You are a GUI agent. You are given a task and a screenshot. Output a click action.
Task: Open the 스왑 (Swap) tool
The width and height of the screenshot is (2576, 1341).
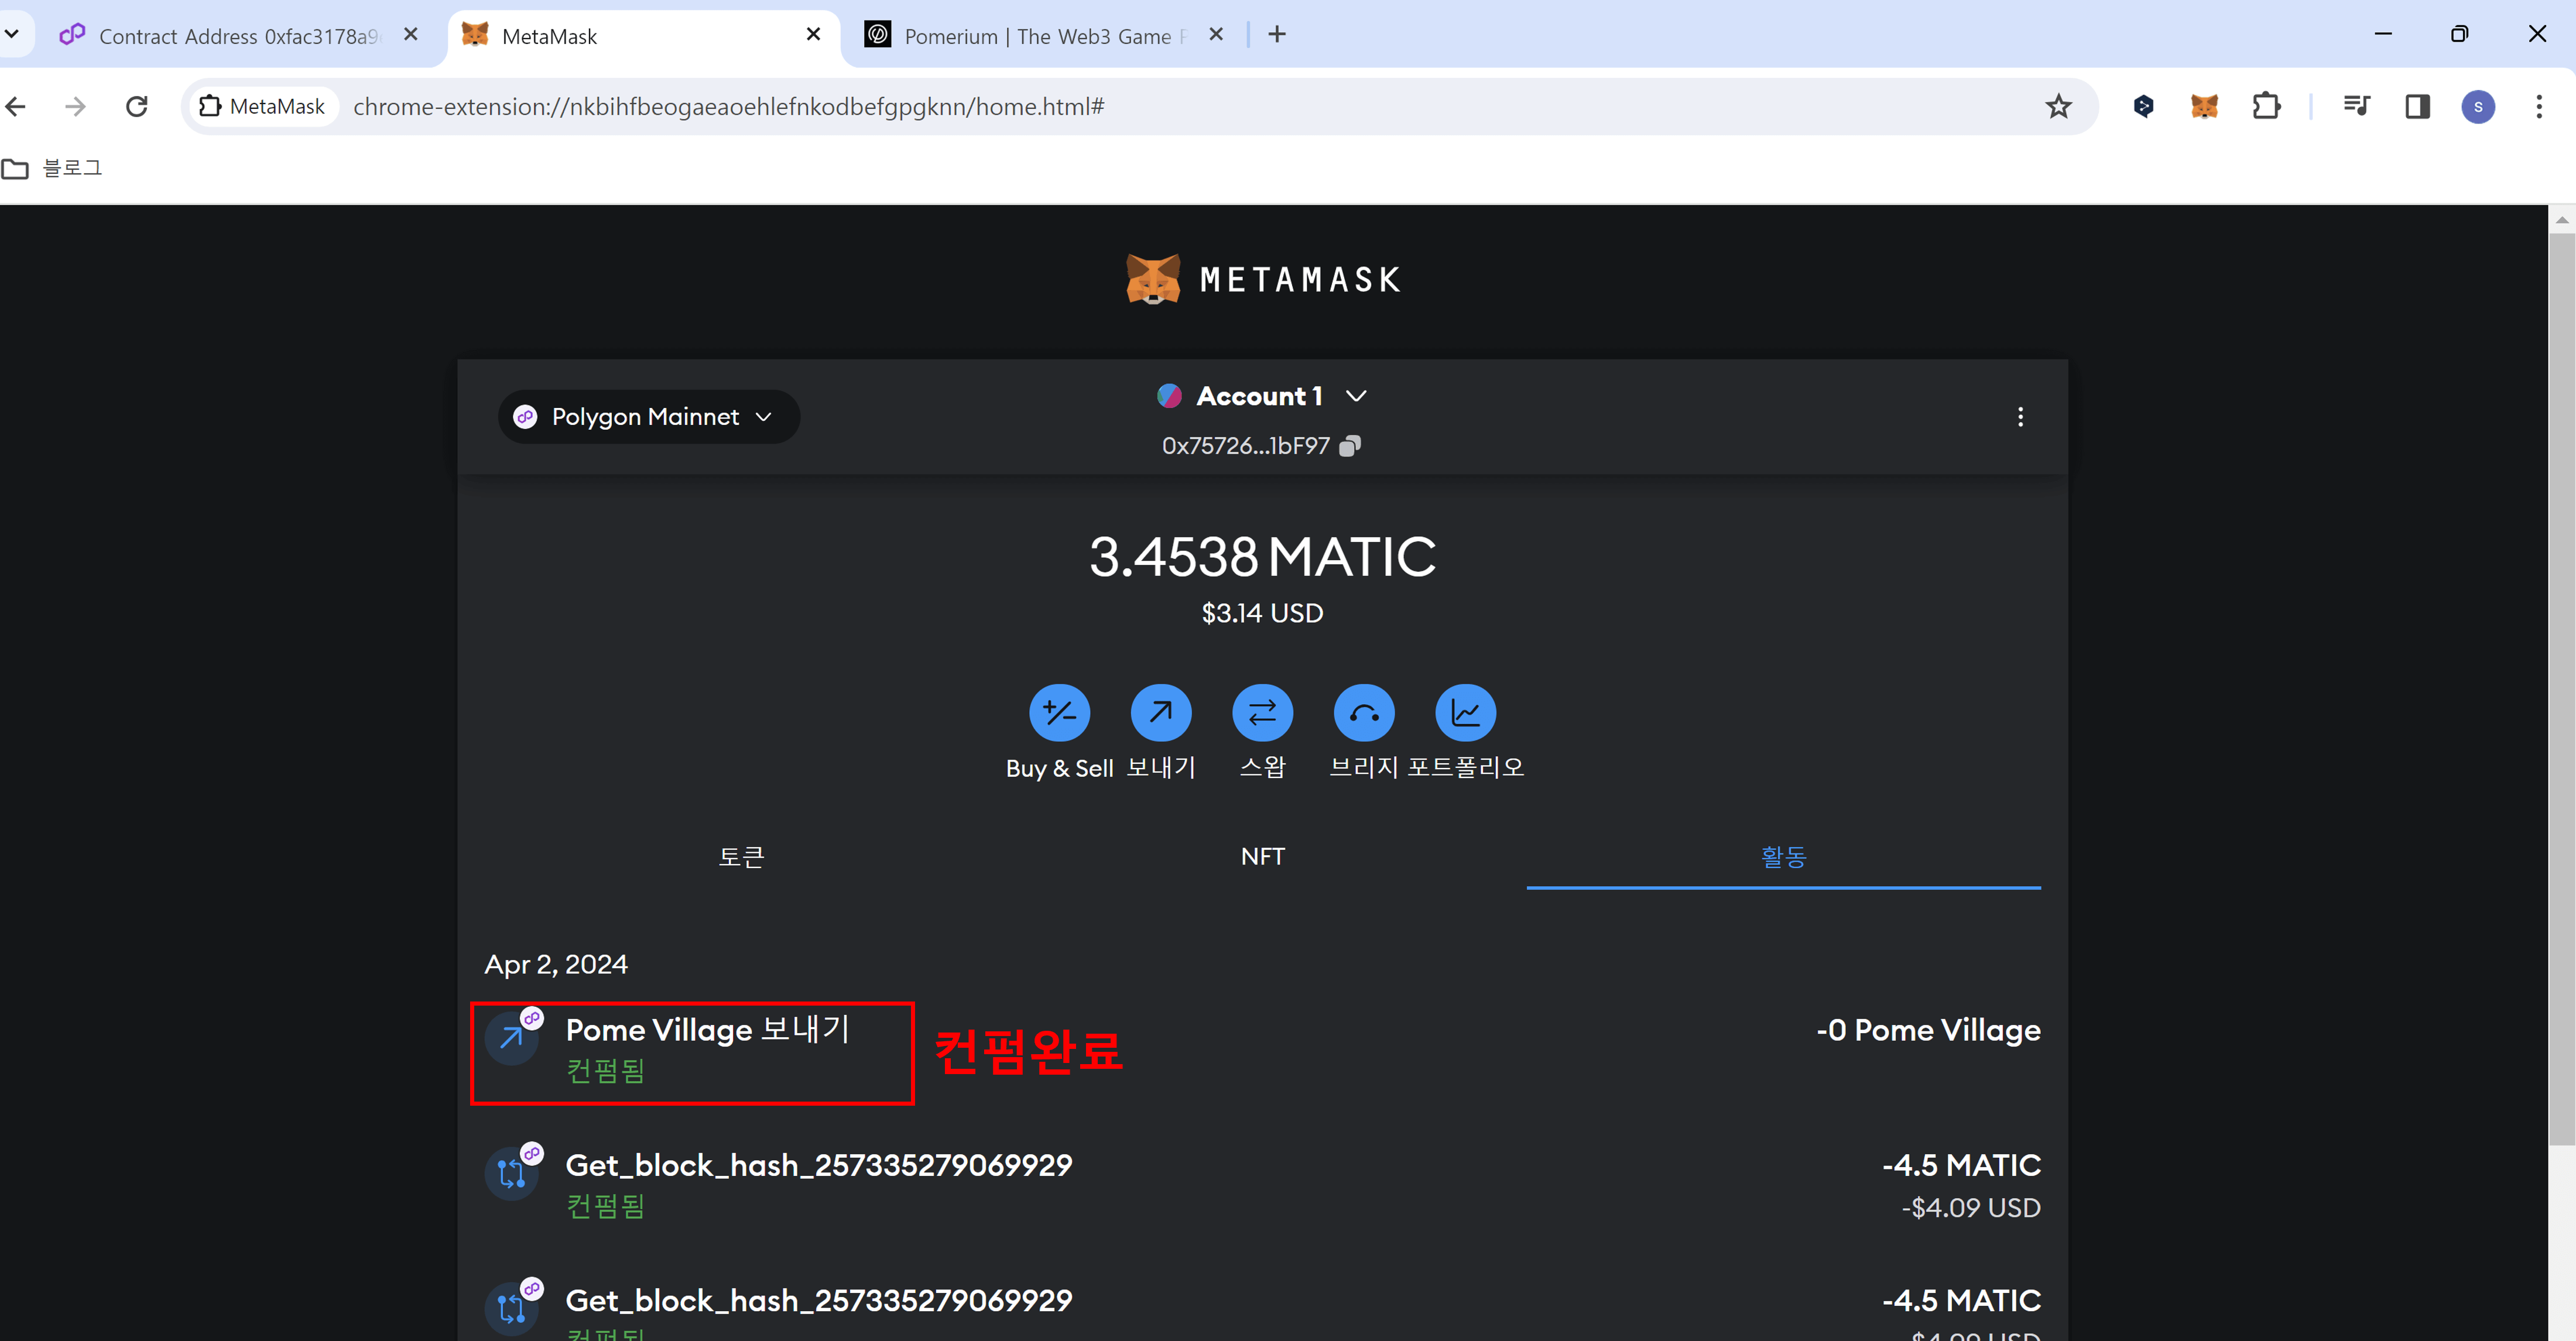(1262, 712)
